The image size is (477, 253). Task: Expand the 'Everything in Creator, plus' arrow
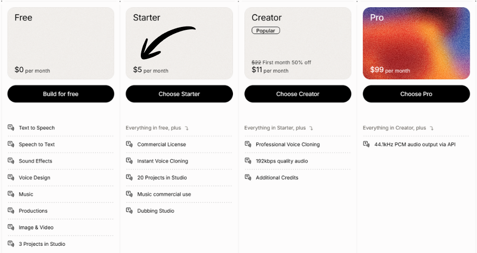(x=432, y=128)
